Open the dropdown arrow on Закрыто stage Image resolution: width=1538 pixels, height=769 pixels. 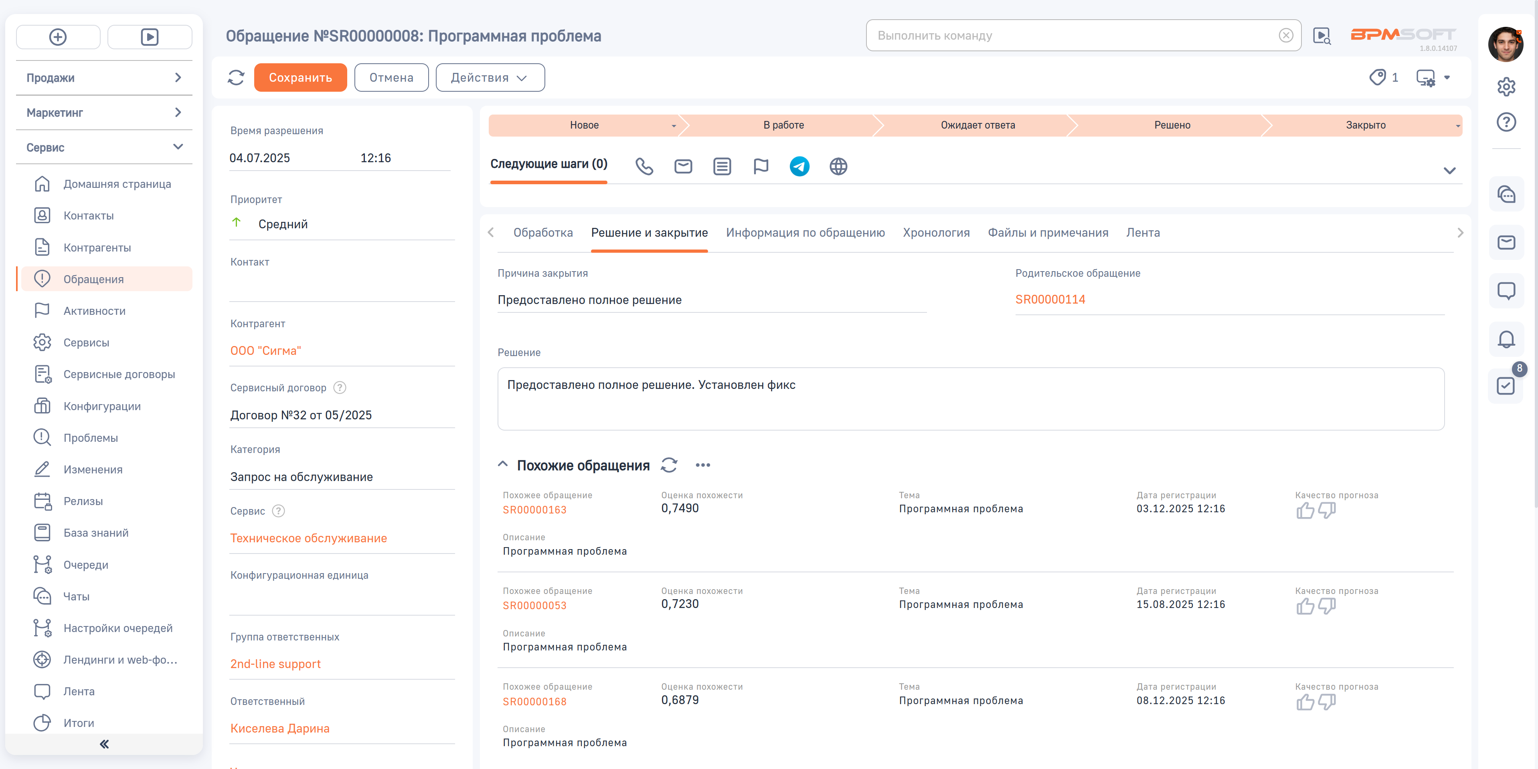(1457, 126)
